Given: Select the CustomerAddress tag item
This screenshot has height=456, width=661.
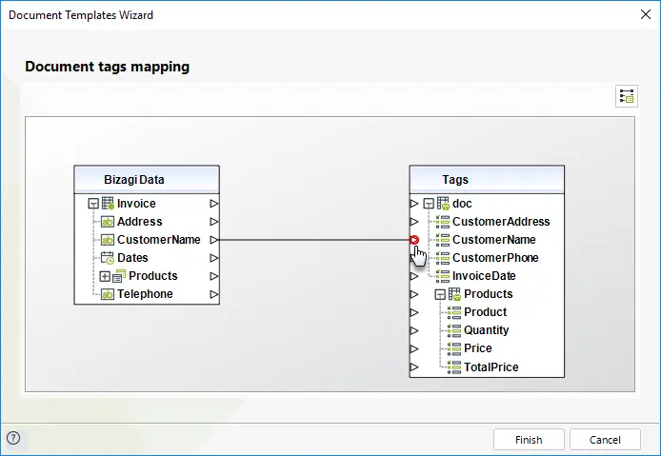Looking at the screenshot, I should pos(501,222).
